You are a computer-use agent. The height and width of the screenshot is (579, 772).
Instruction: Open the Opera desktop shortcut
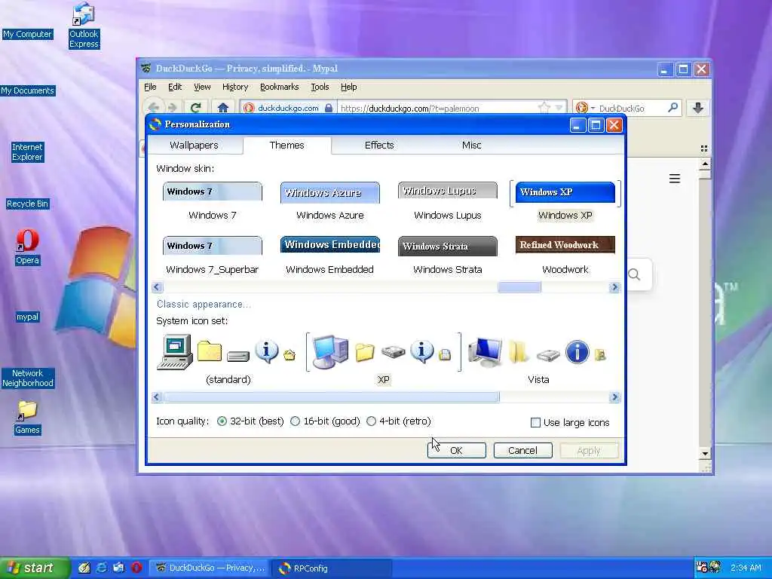click(x=27, y=247)
